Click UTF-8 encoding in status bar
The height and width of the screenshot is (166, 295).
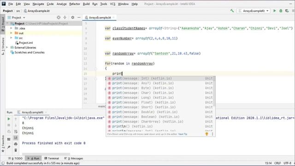pos(287,163)
